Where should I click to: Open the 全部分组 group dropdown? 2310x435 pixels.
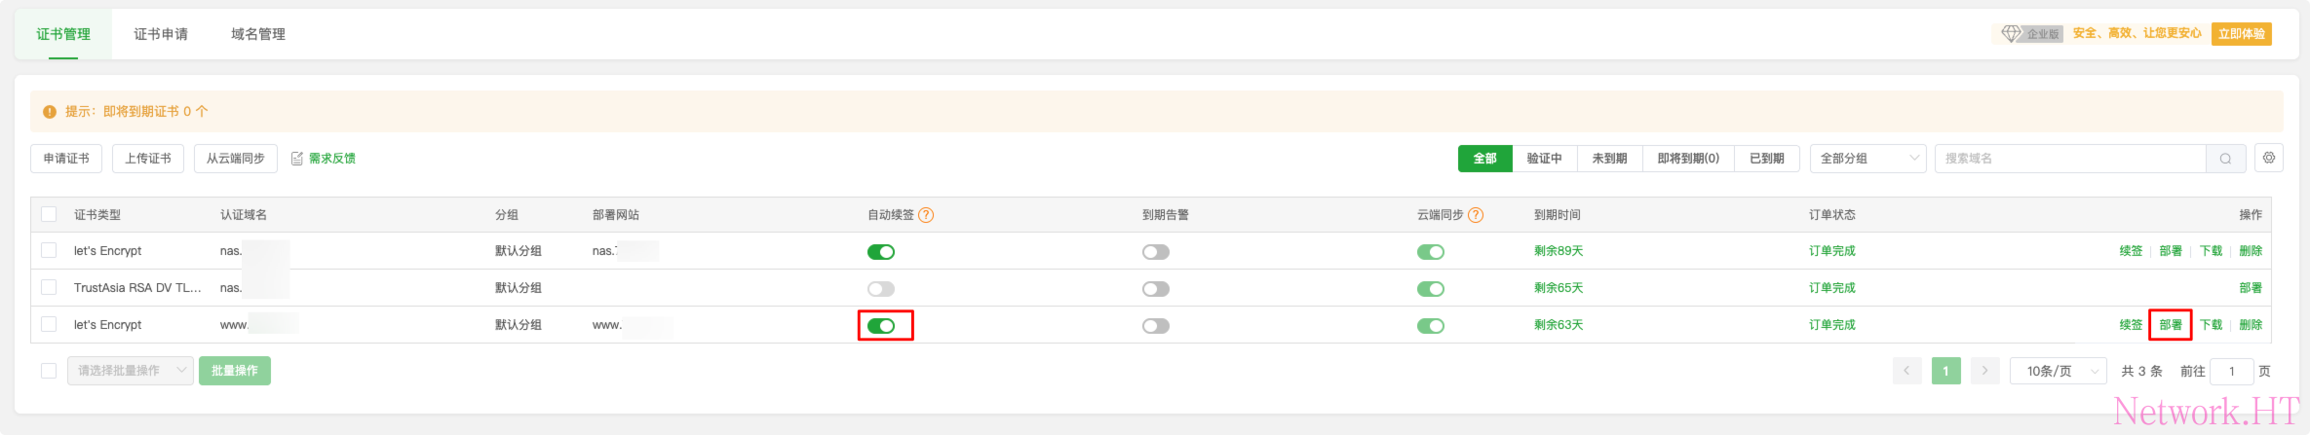[1867, 159]
